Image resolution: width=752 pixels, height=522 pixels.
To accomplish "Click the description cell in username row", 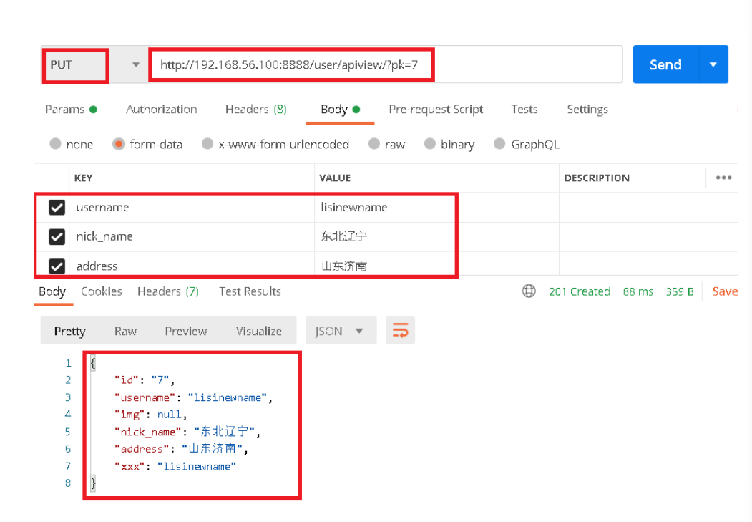I will point(648,207).
